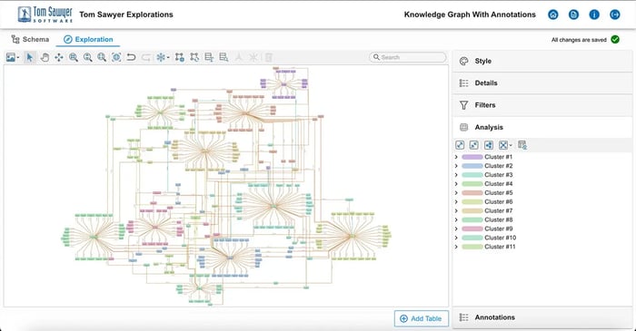This screenshot has width=636, height=331.
Task: Click the green saved status checkmark
Action: tap(615, 40)
